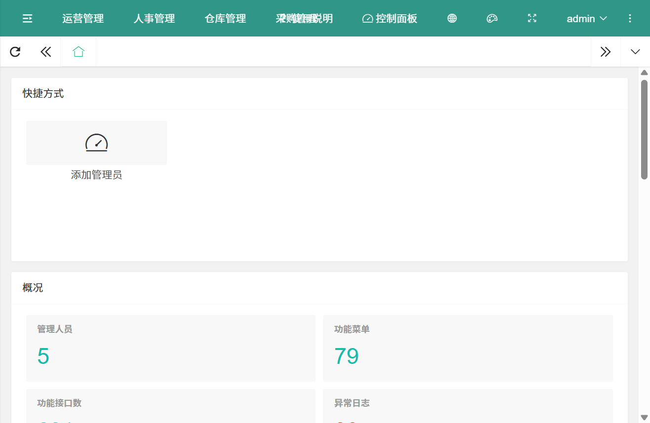
Task: Toggle fullscreen with the expand icon
Action: coord(532,19)
